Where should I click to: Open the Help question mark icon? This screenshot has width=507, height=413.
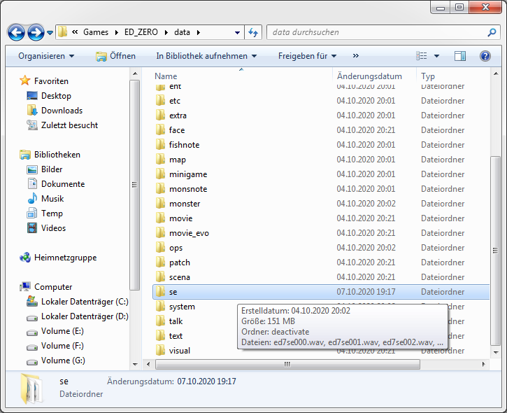click(x=485, y=56)
